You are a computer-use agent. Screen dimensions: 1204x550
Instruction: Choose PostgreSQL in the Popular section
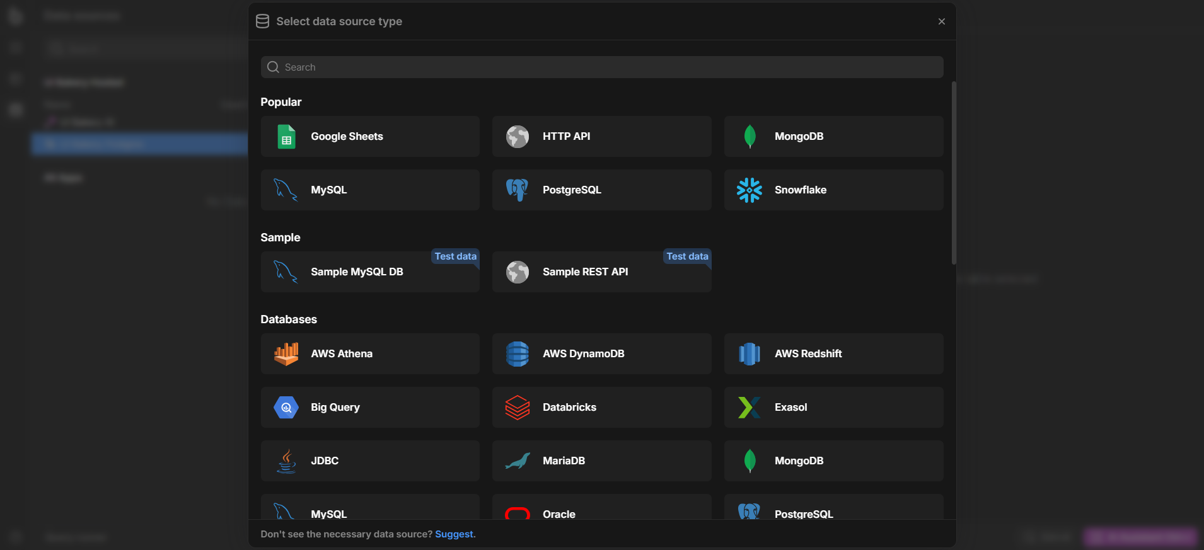point(602,190)
